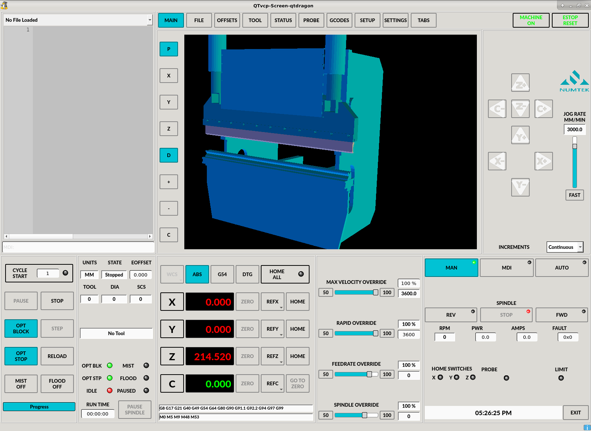Screen dimensions: 591x431
Task: Expand REFY dropdown menu
Action: coord(281,335)
